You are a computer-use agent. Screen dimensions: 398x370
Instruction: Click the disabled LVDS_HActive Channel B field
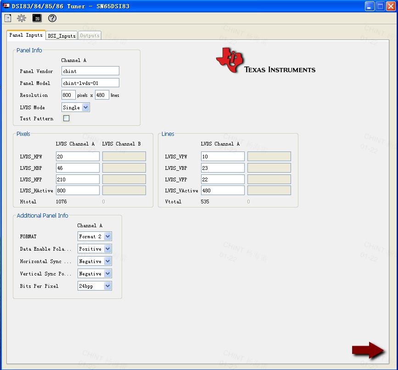(124, 191)
